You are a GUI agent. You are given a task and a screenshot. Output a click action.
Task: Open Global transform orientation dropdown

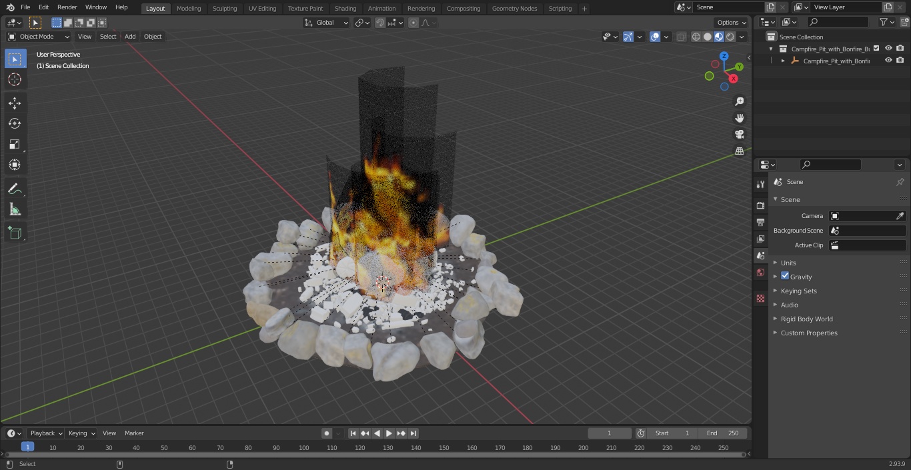click(x=327, y=23)
